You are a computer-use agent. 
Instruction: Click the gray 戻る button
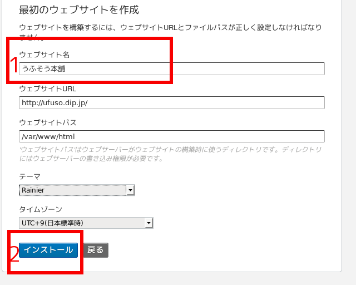pos(96,250)
